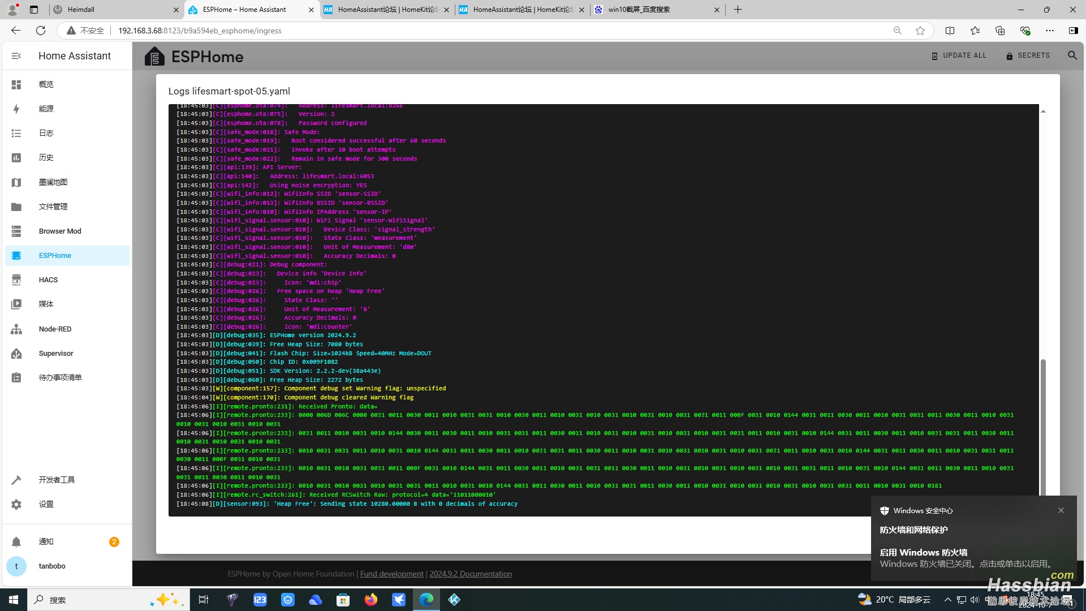This screenshot has width=1086, height=611.
Task: Open Microsoft Store from the taskbar
Action: (x=343, y=600)
